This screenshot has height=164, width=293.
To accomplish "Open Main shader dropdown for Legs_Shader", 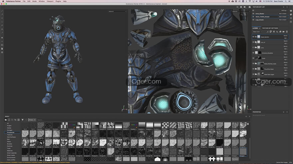I will click(x=283, y=20).
